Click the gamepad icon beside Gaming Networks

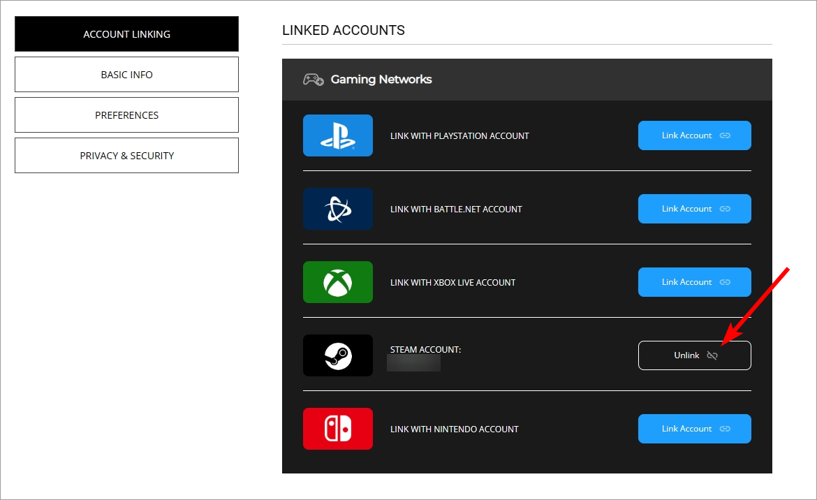coord(314,79)
